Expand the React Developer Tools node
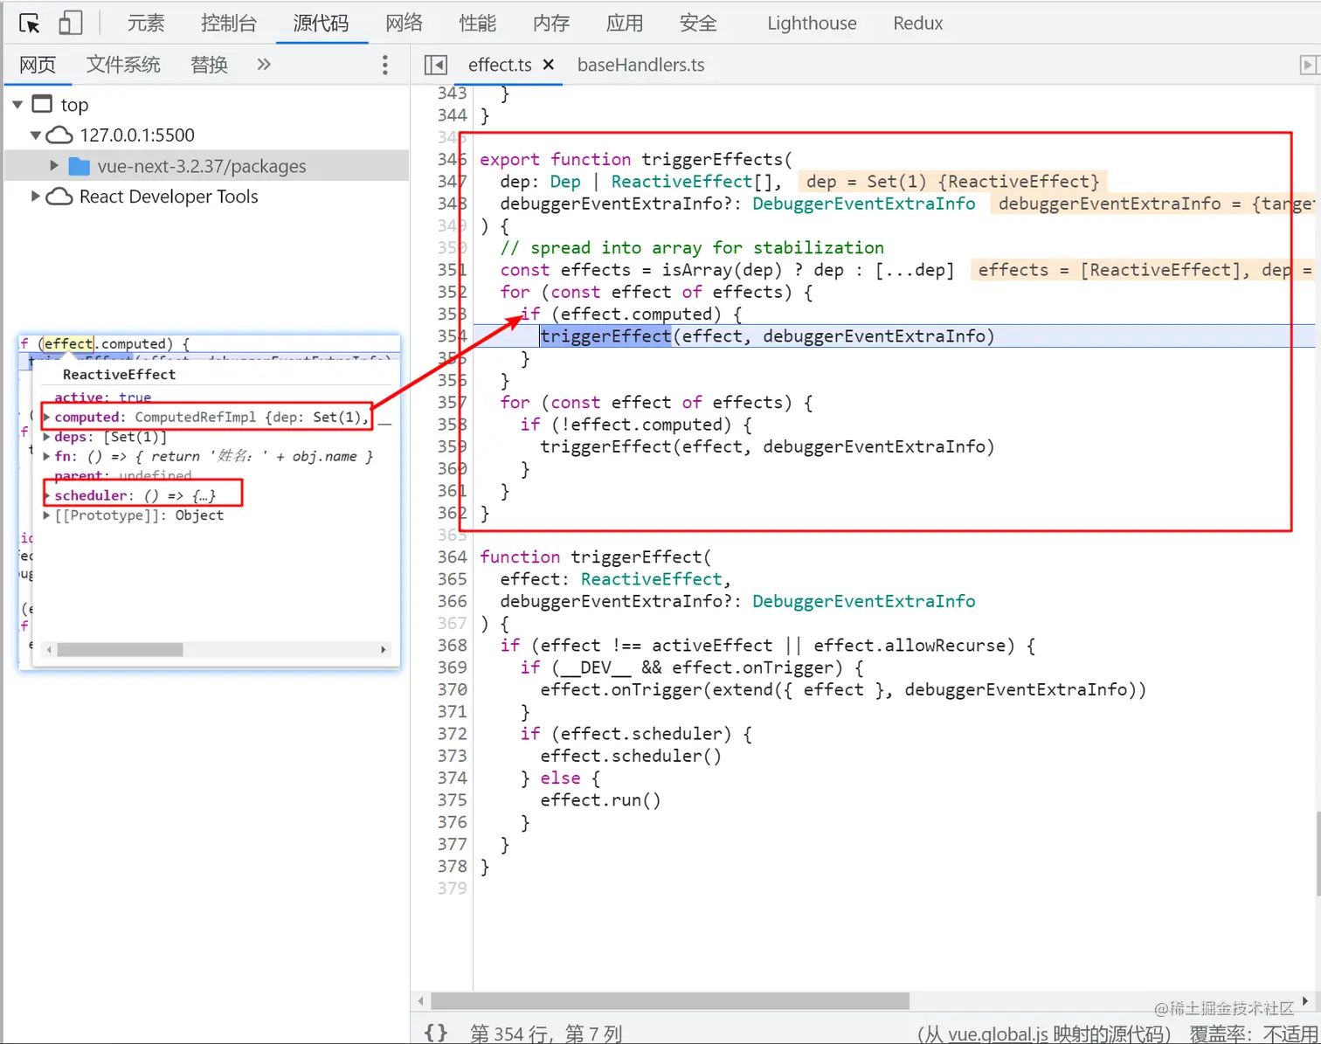This screenshot has width=1321, height=1044. click(36, 197)
